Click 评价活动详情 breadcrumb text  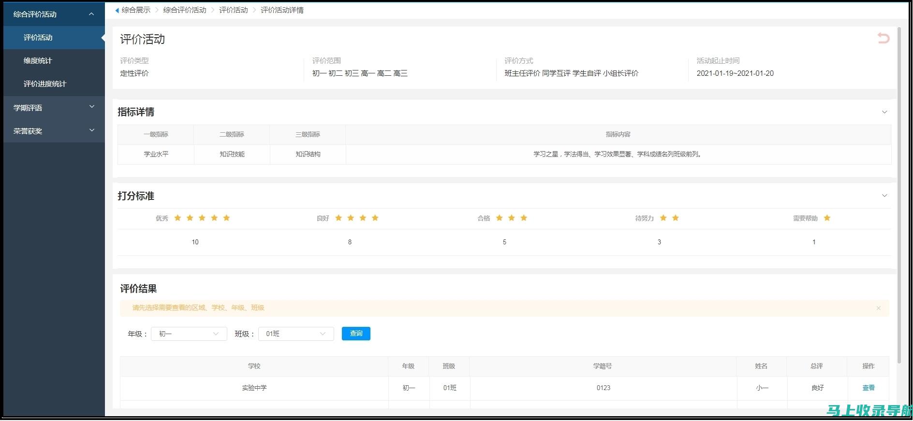pos(282,10)
